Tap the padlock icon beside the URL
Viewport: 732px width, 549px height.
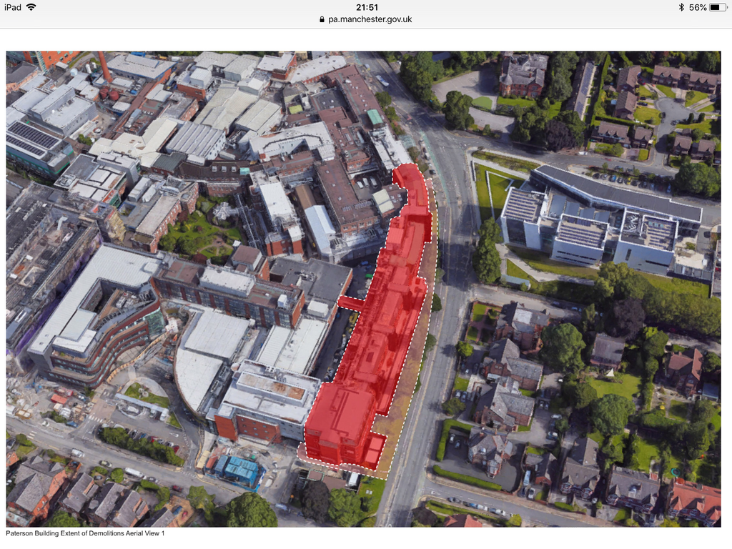(x=322, y=19)
